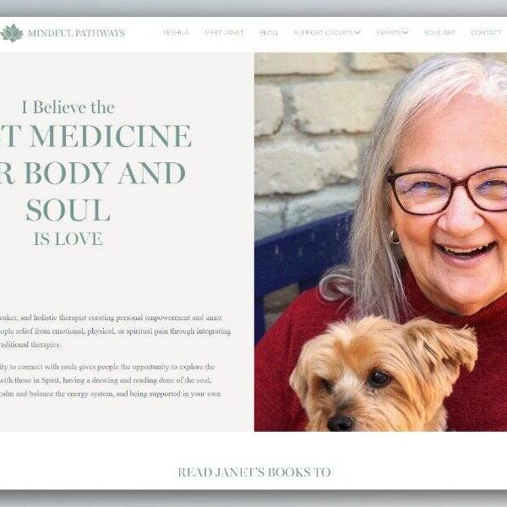This screenshot has height=507, width=507.
Task: Click the "SOUL" headline word
Action: pos(68,210)
